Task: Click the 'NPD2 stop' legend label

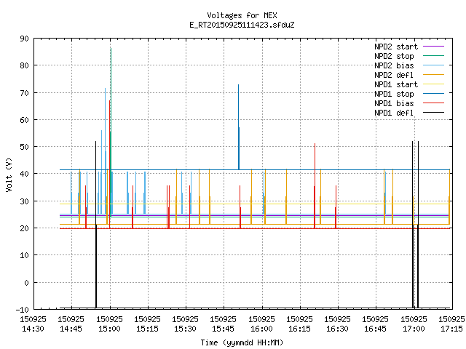Action: click(394, 56)
